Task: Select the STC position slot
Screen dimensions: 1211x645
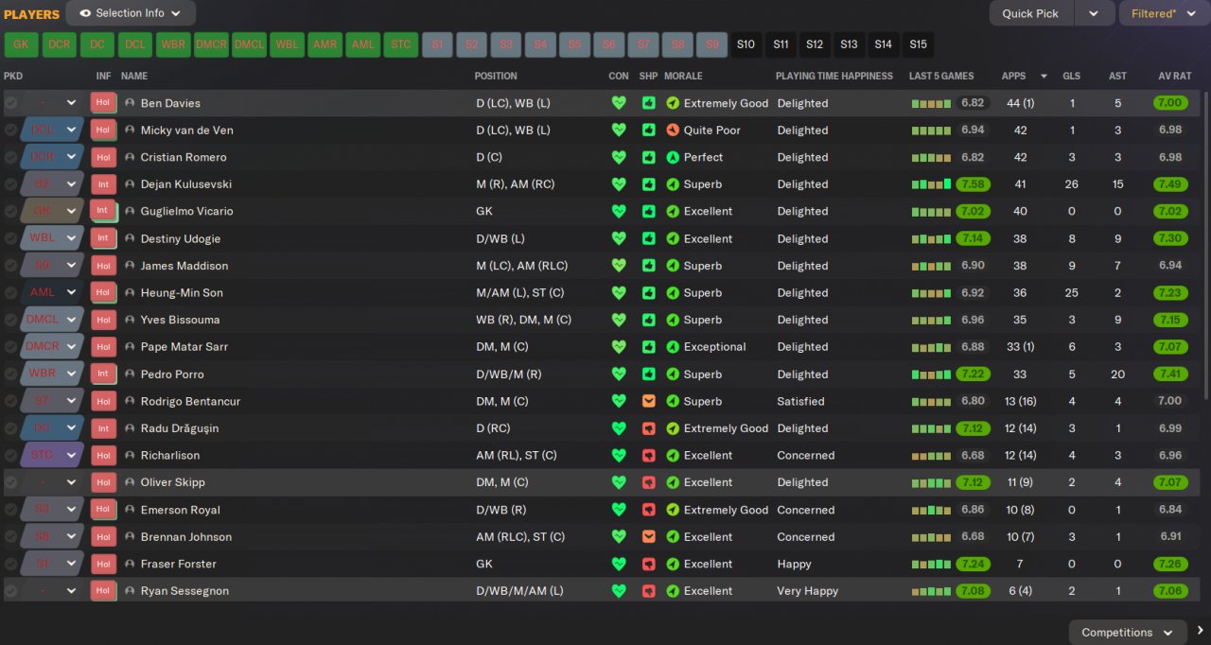Action: [401, 44]
